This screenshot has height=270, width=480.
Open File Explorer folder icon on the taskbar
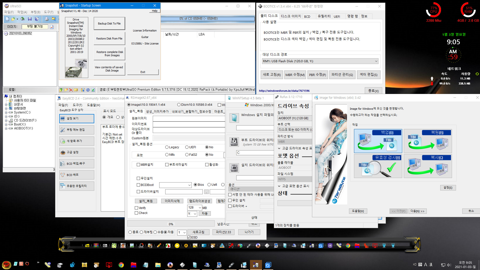click(x=158, y=265)
